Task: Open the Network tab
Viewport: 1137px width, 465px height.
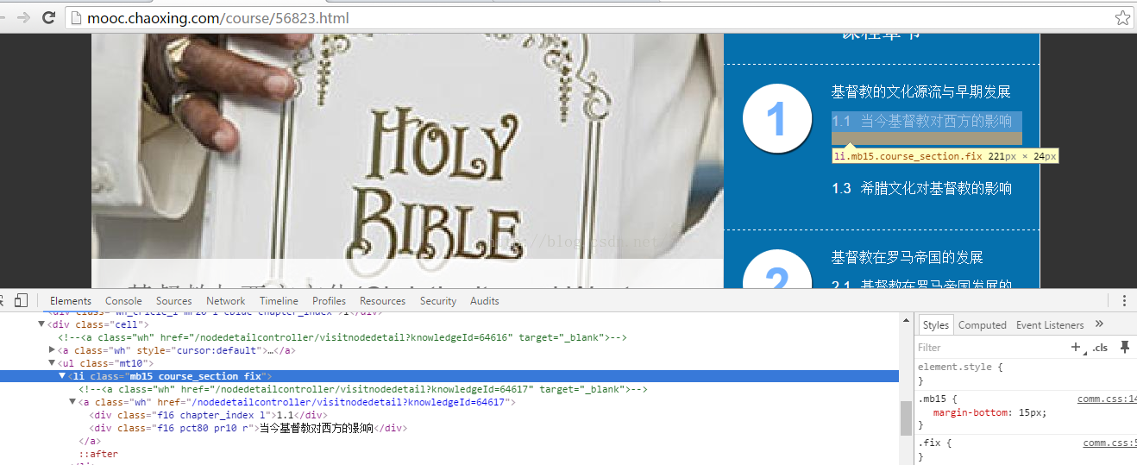Action: coord(226,301)
